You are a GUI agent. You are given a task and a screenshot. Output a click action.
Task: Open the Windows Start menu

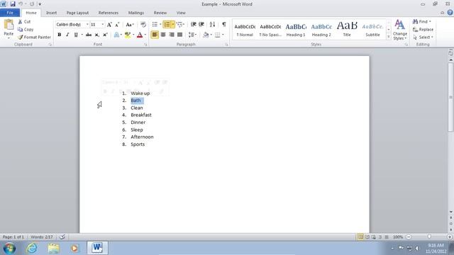click(x=9, y=248)
